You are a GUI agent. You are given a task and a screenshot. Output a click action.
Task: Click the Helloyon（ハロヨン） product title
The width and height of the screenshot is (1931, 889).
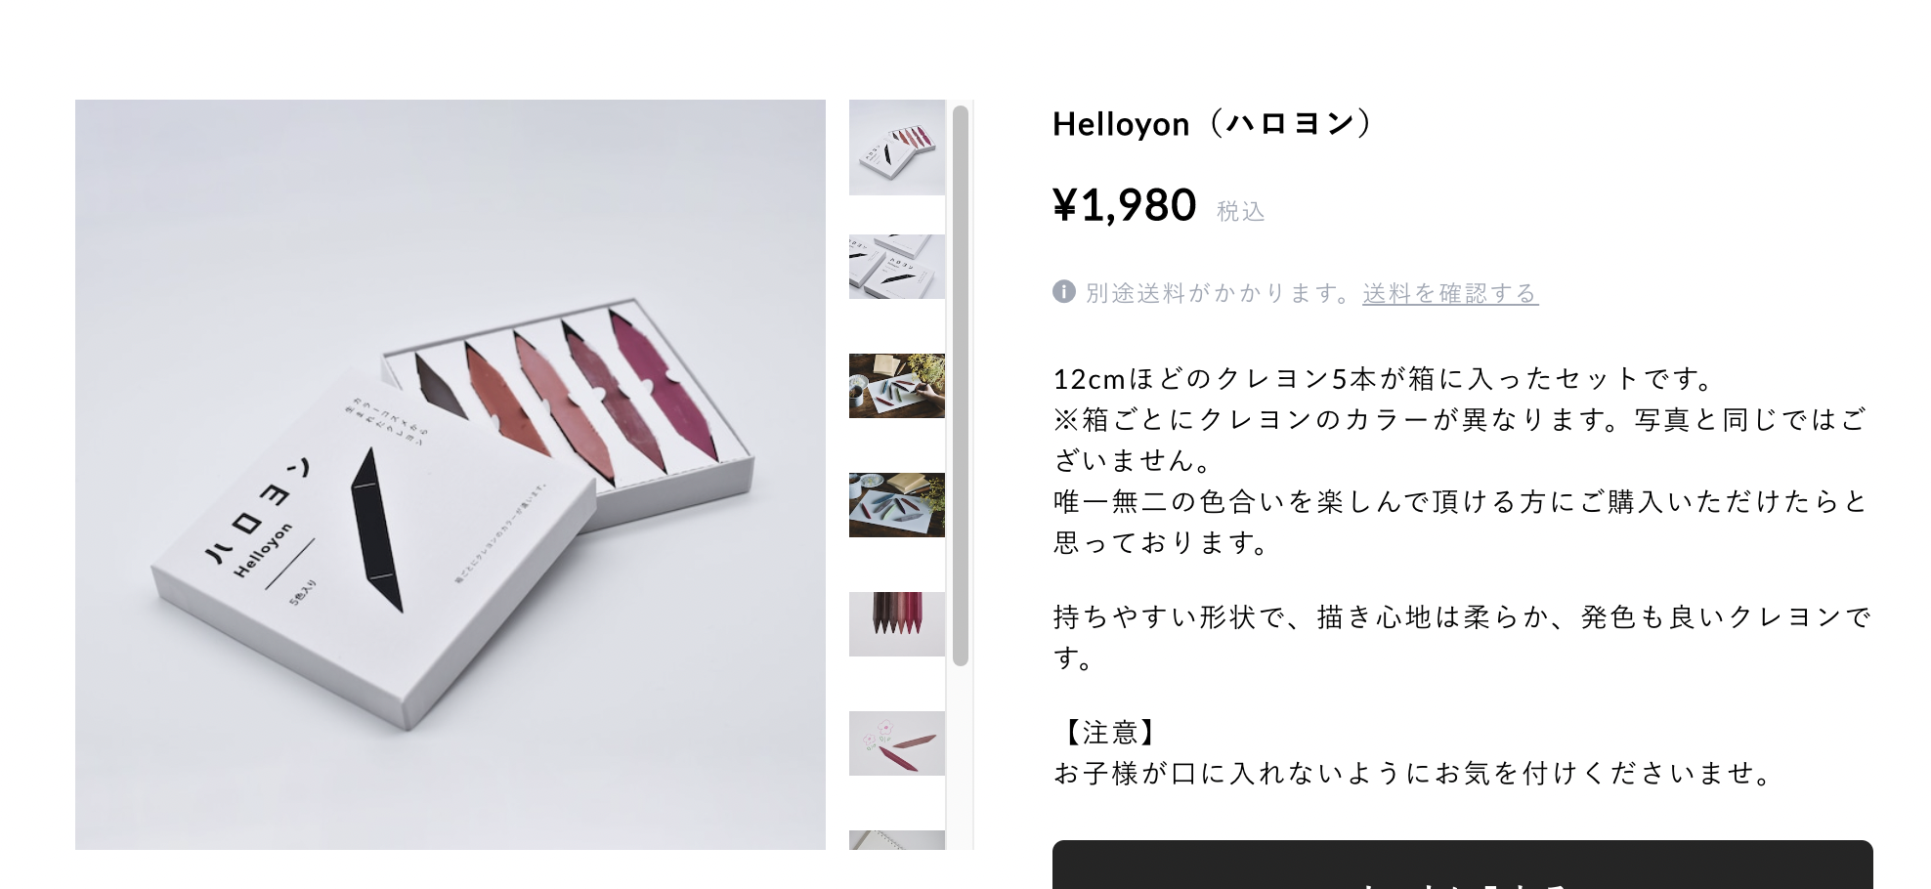(x=1215, y=124)
